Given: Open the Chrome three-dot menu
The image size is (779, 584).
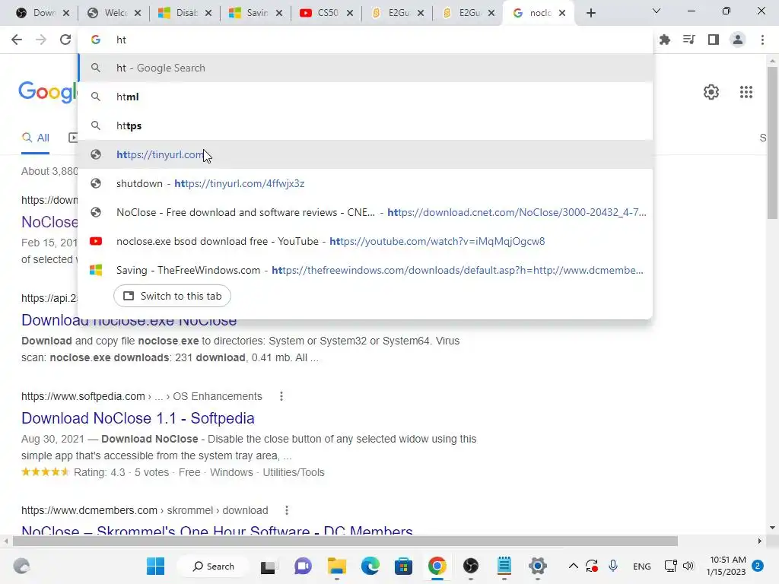Looking at the screenshot, I should (x=762, y=40).
